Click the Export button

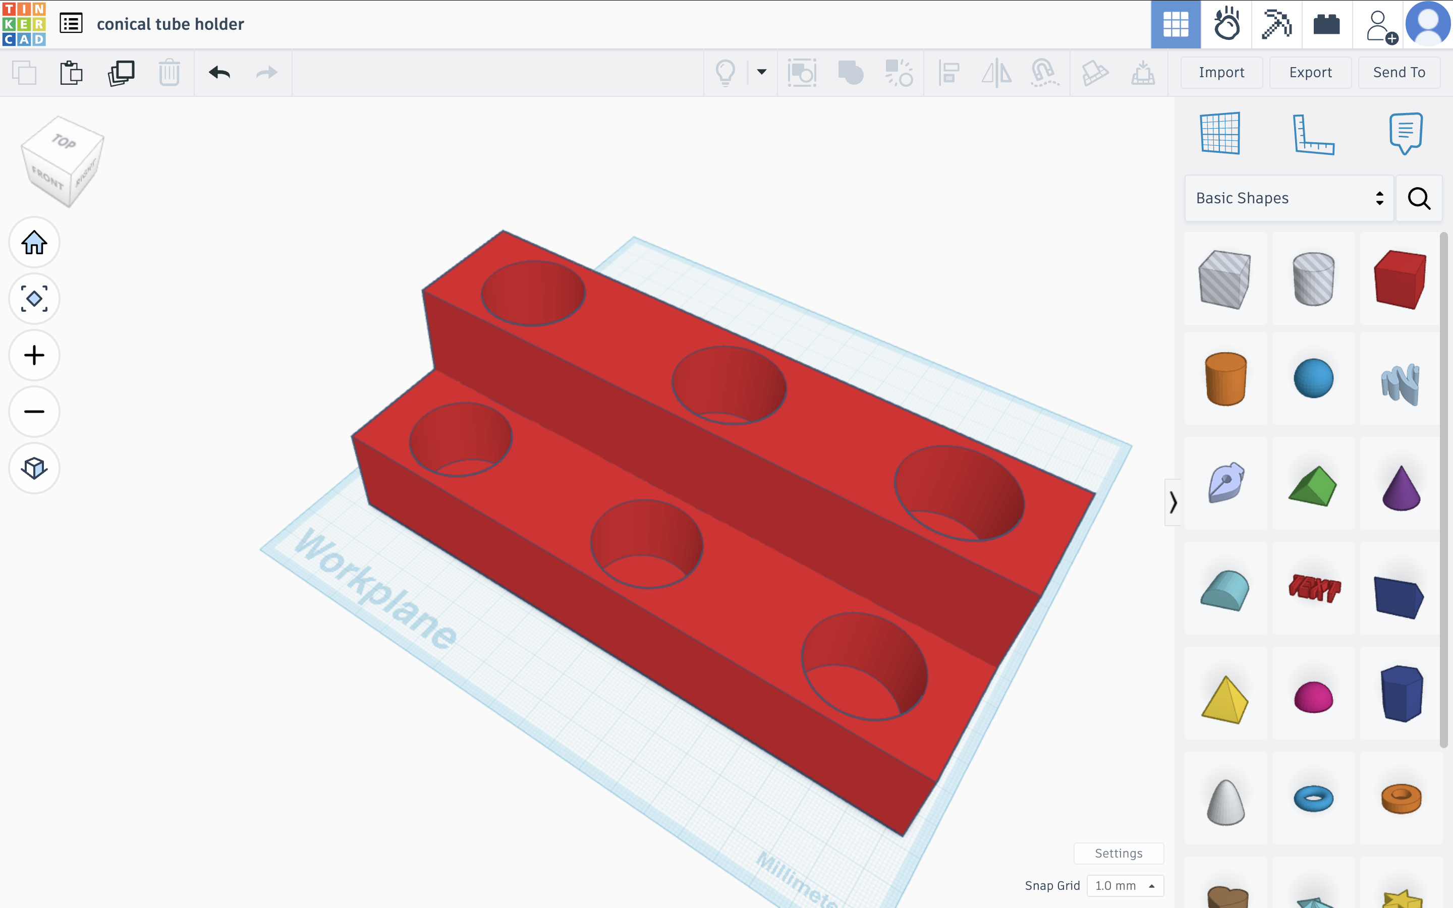[1310, 72]
